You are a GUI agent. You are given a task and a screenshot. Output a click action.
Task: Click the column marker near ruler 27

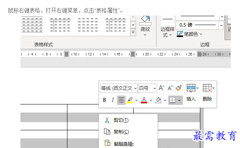pyautogui.click(x=199, y=54)
